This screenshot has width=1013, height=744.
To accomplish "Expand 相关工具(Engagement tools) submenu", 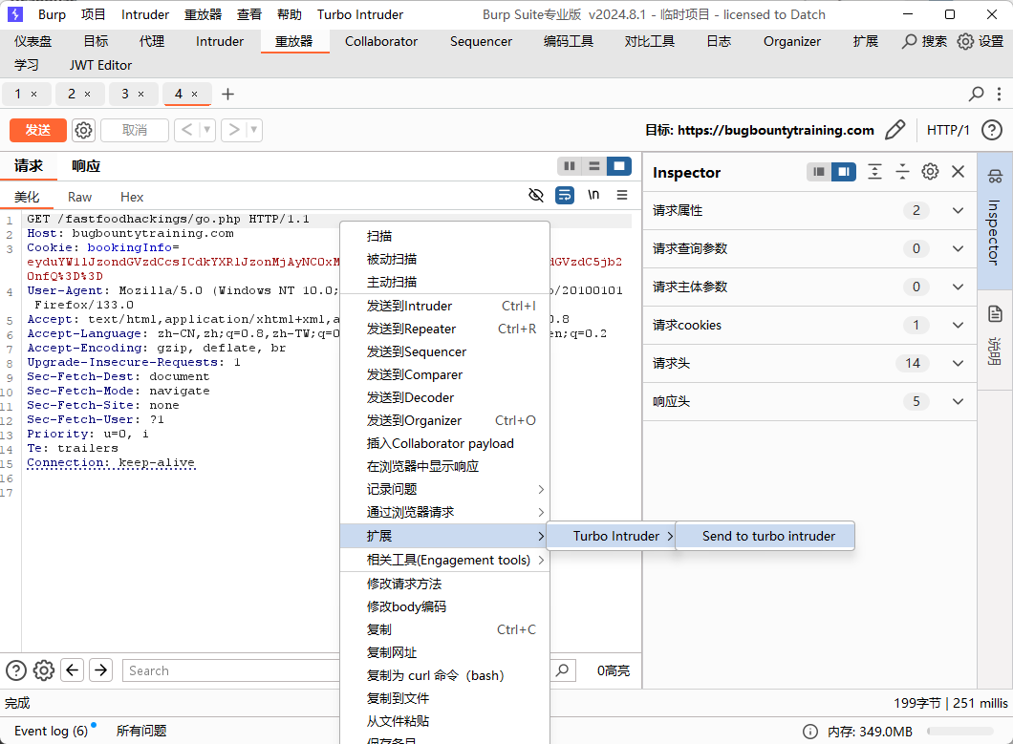I will pyautogui.click(x=445, y=560).
